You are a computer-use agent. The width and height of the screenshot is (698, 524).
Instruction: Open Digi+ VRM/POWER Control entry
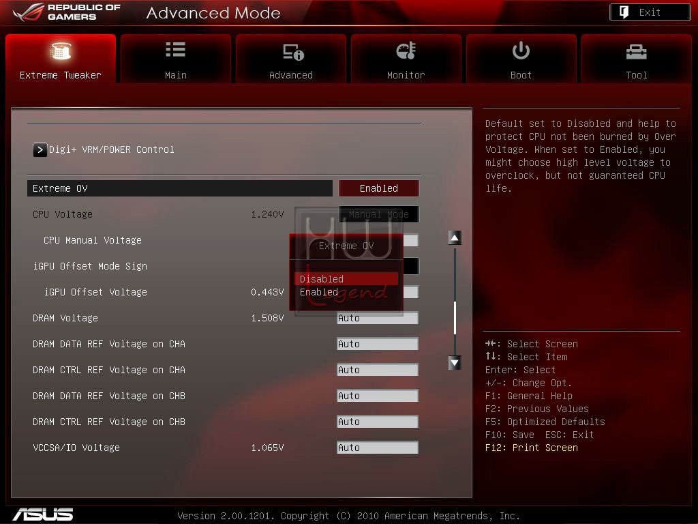[111, 149]
